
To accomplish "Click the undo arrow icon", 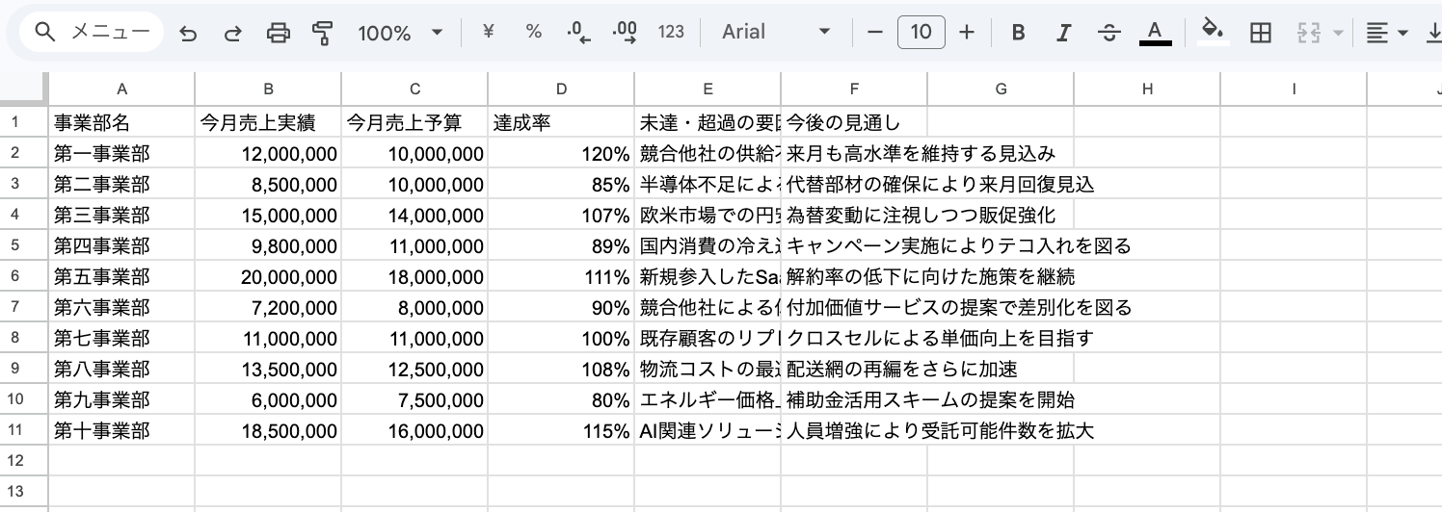I will (188, 33).
